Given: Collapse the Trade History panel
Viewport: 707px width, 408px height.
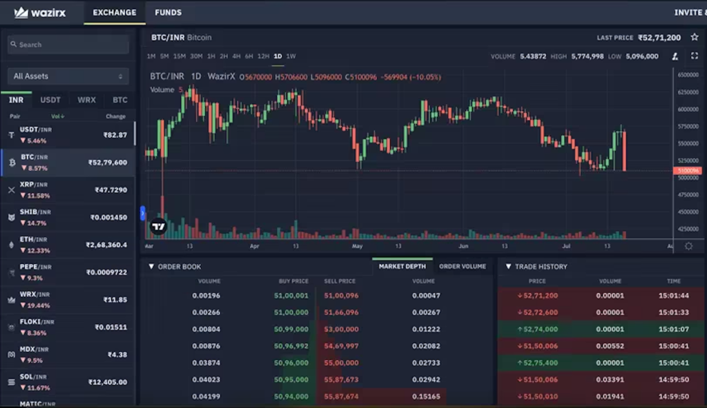Looking at the screenshot, I should (x=508, y=267).
